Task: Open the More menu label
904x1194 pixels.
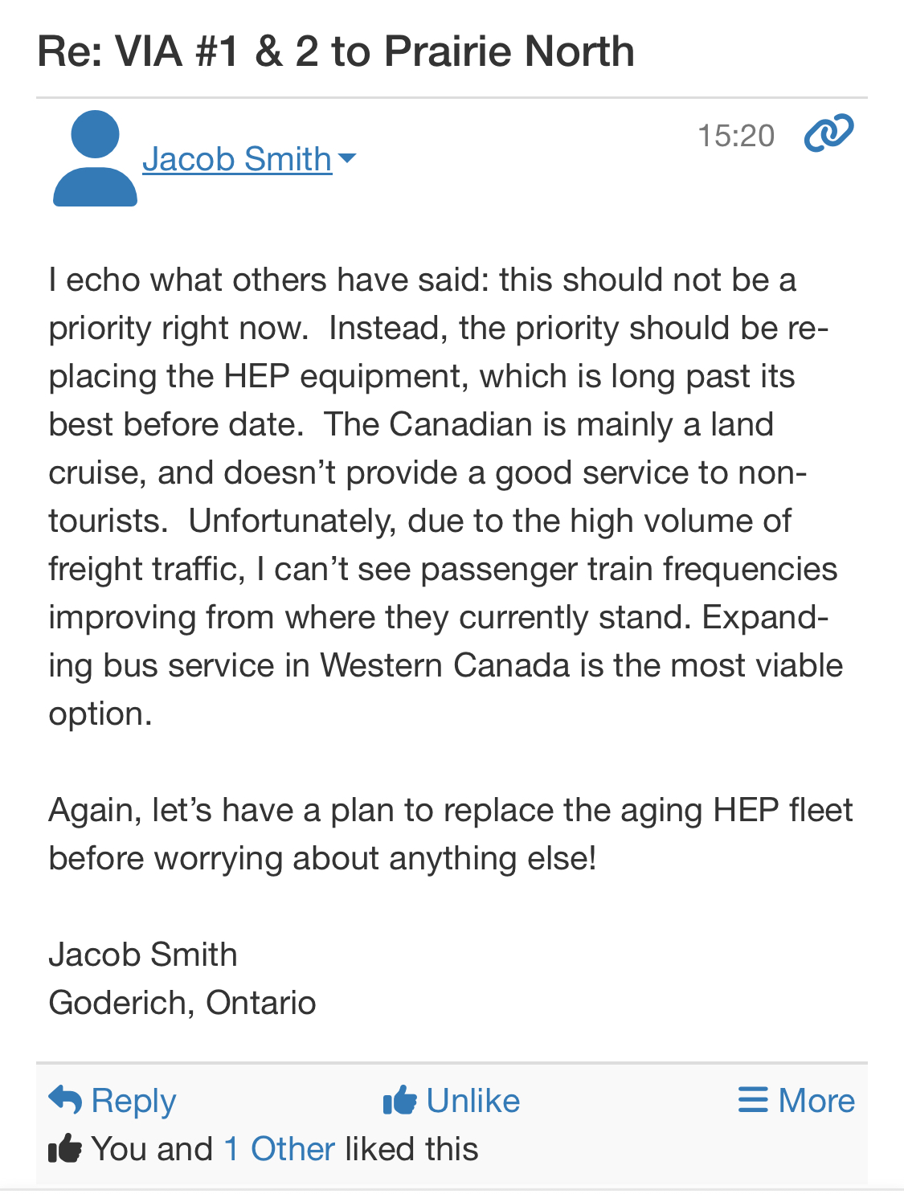Action: coord(816,1100)
